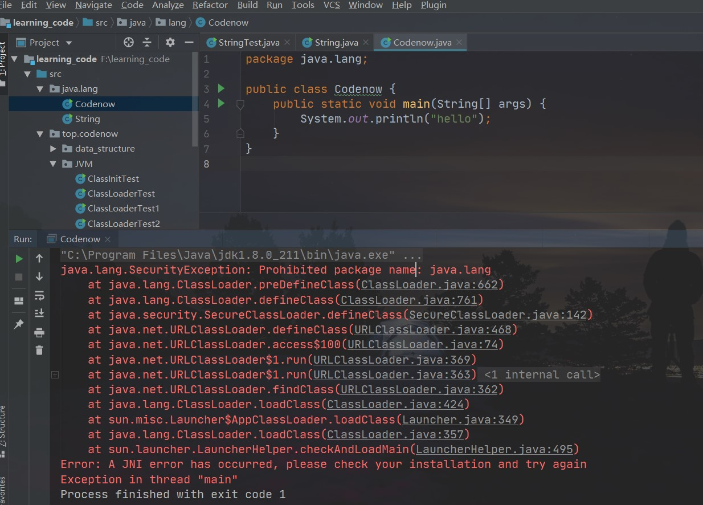
Task: Open the Help menu
Action: click(402, 5)
